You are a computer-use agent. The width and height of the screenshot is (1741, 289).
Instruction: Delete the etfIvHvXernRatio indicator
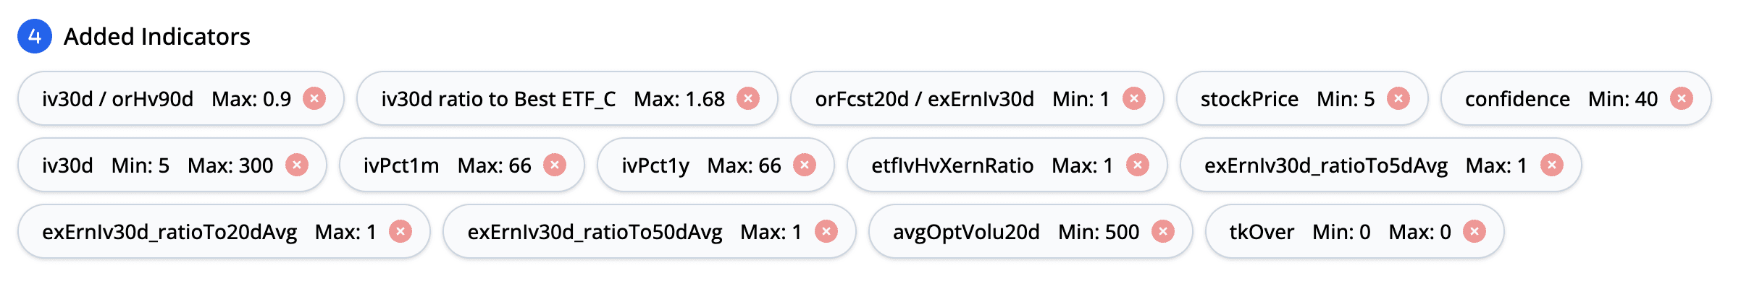click(1138, 165)
